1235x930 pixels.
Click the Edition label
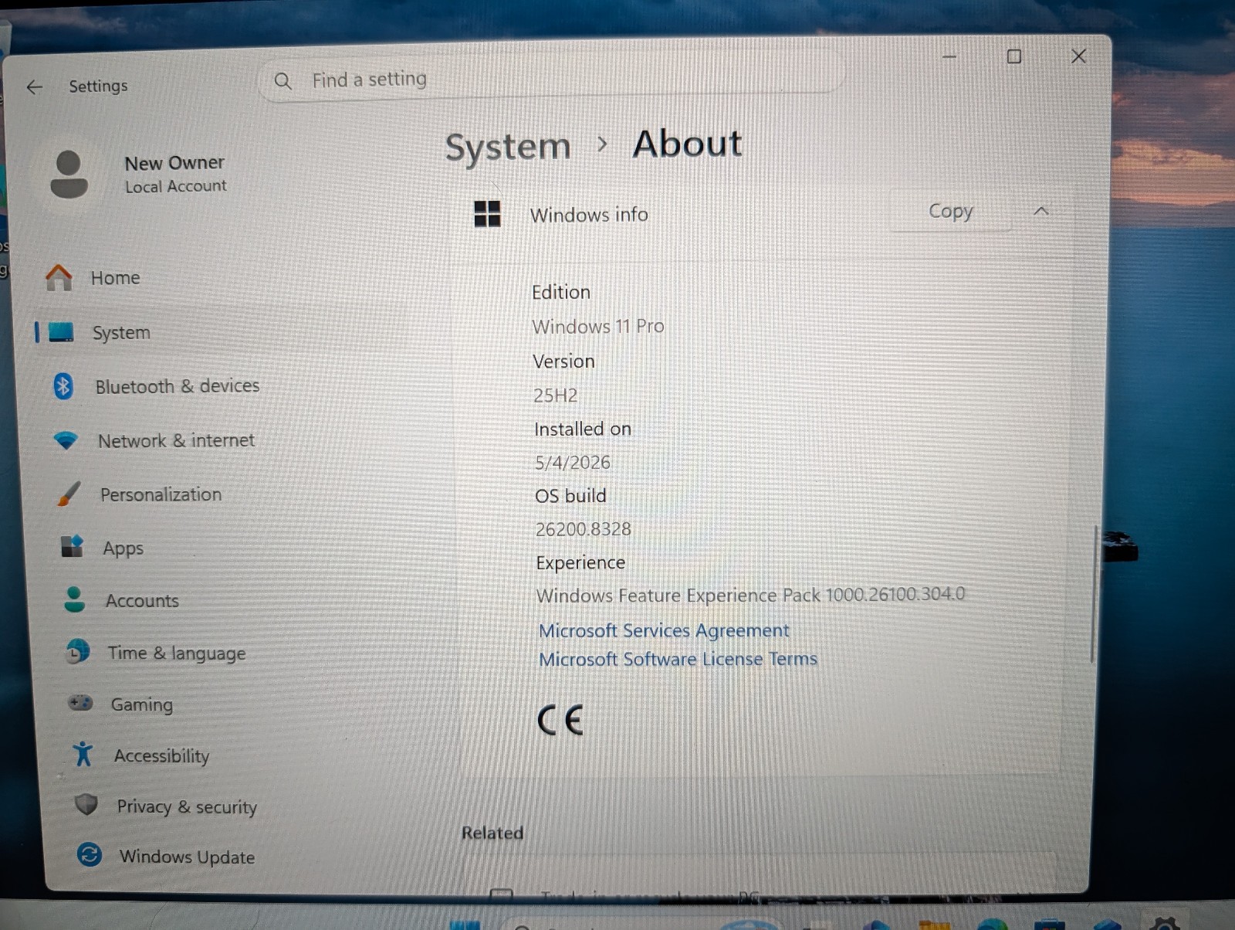tap(561, 292)
